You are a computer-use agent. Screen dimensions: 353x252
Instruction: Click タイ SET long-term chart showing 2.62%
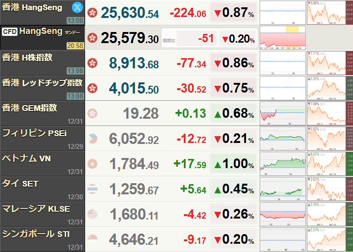tap(330, 189)
